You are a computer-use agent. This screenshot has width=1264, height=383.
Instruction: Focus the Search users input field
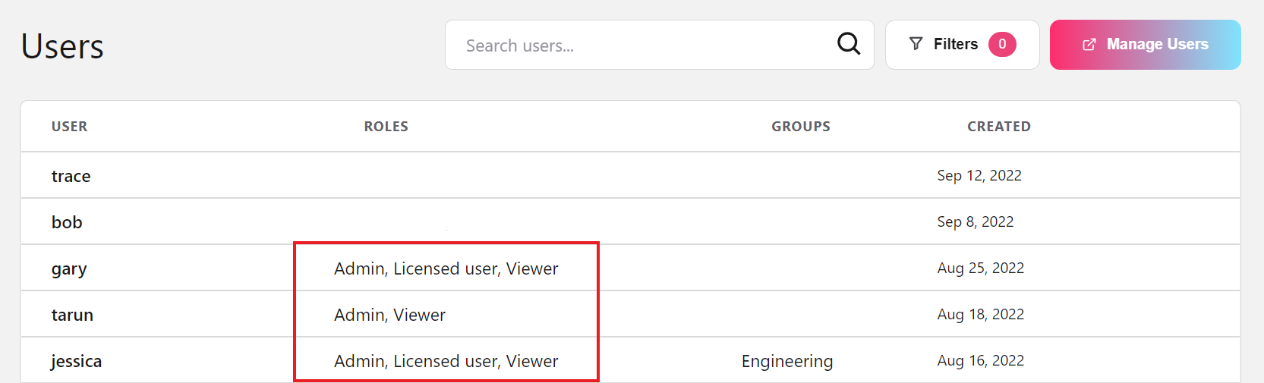tap(659, 45)
